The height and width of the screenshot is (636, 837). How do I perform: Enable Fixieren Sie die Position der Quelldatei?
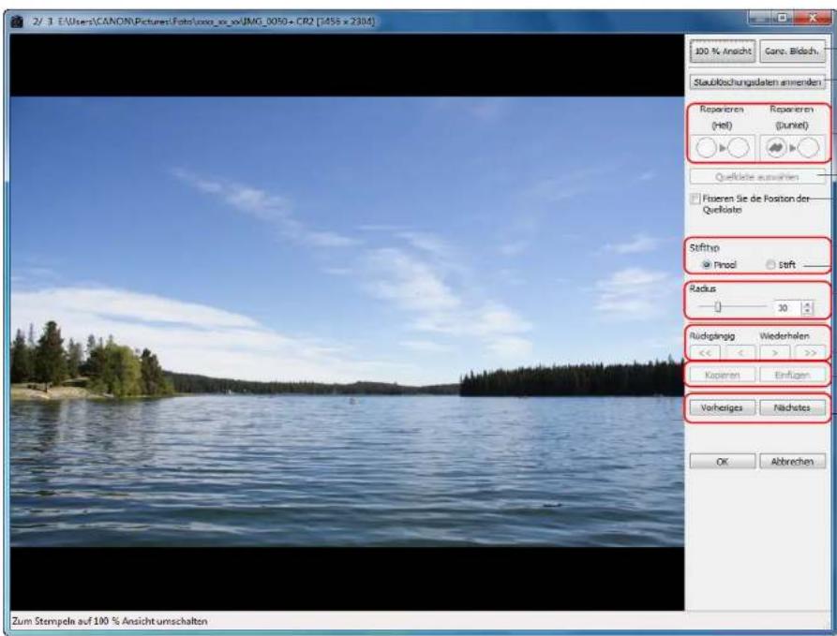coord(695,199)
